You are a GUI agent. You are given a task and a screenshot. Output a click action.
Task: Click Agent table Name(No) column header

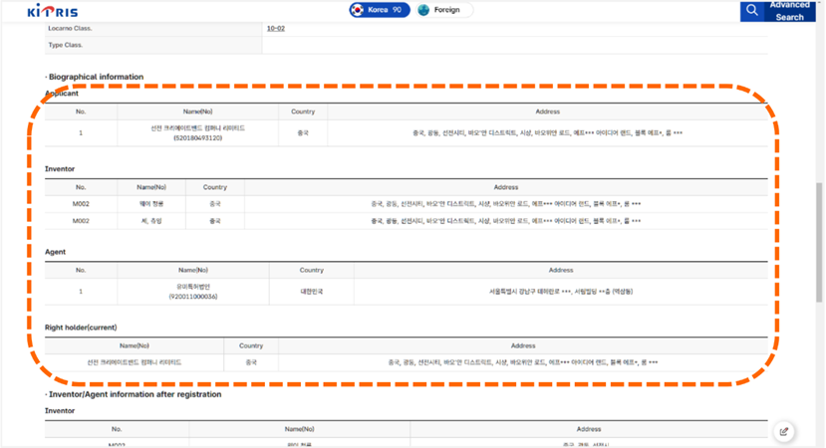click(193, 270)
